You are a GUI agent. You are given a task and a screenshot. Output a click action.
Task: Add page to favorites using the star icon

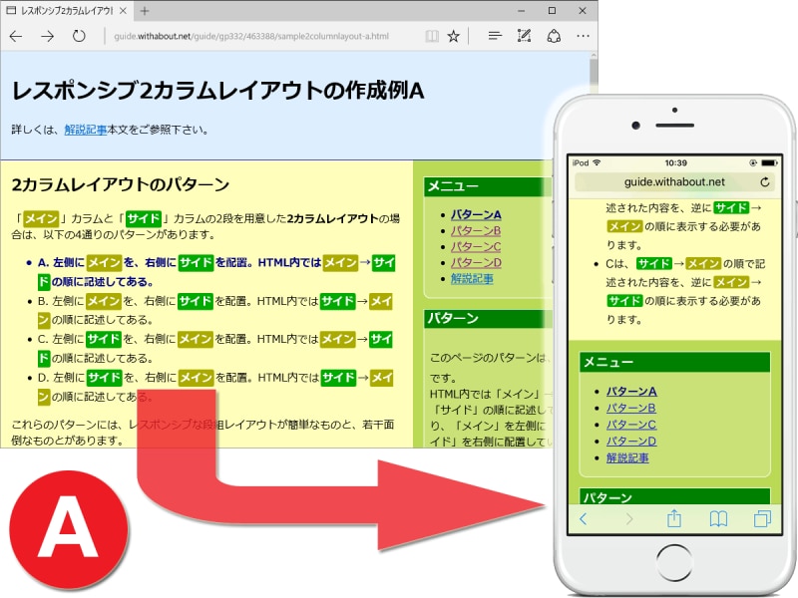click(454, 37)
